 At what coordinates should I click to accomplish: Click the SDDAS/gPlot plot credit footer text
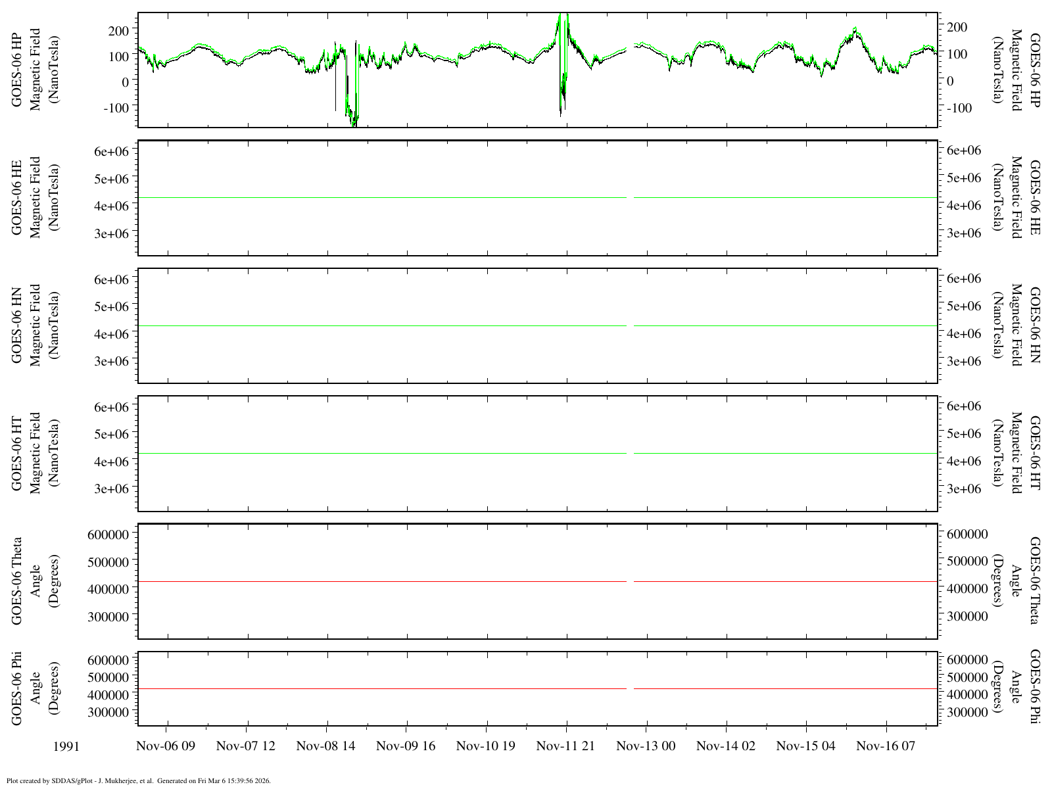(x=138, y=781)
